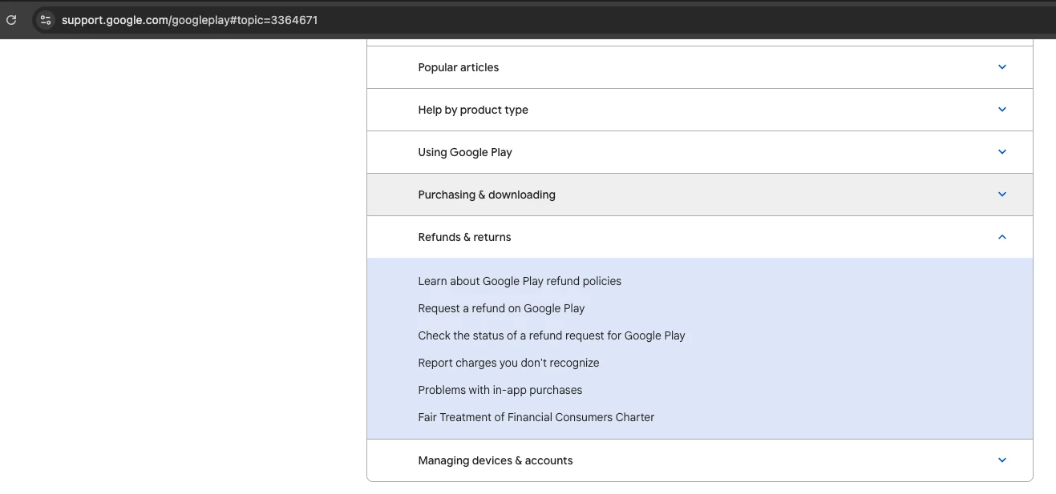Open Request a refund on Google Play
Screen dimensions: 1056x494
tap(501, 309)
